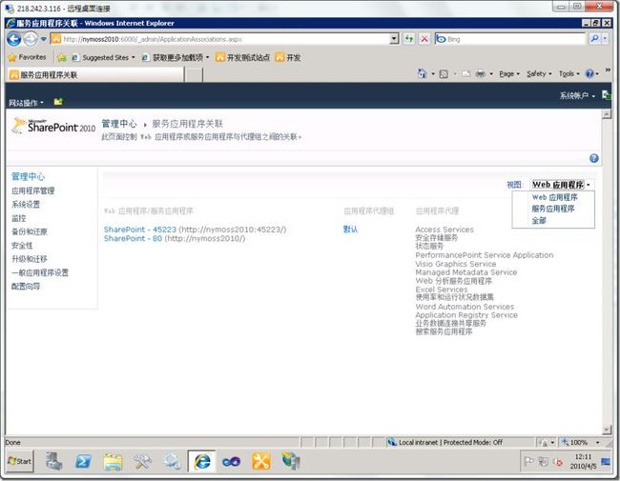Click the Show desktop tray icon

pyautogui.click(x=606, y=461)
